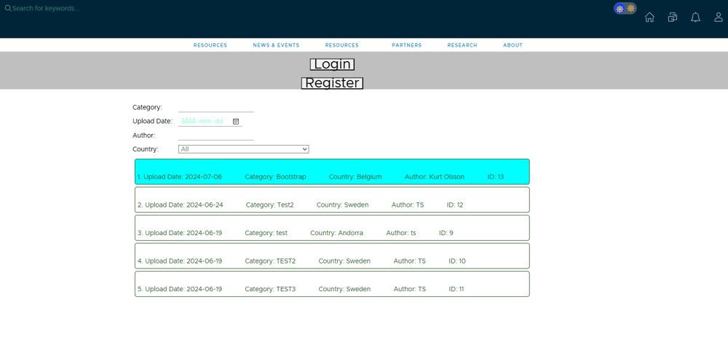Click the Login button
This screenshot has width=728, height=364.
coord(332,64)
